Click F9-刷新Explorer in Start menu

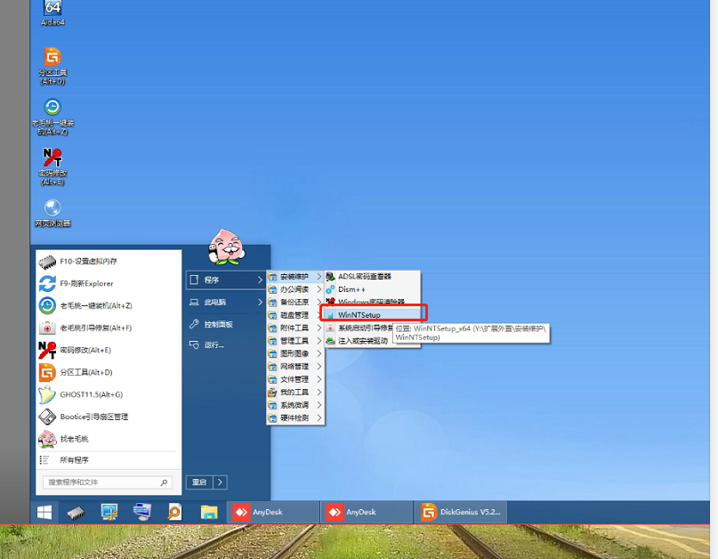(109, 284)
